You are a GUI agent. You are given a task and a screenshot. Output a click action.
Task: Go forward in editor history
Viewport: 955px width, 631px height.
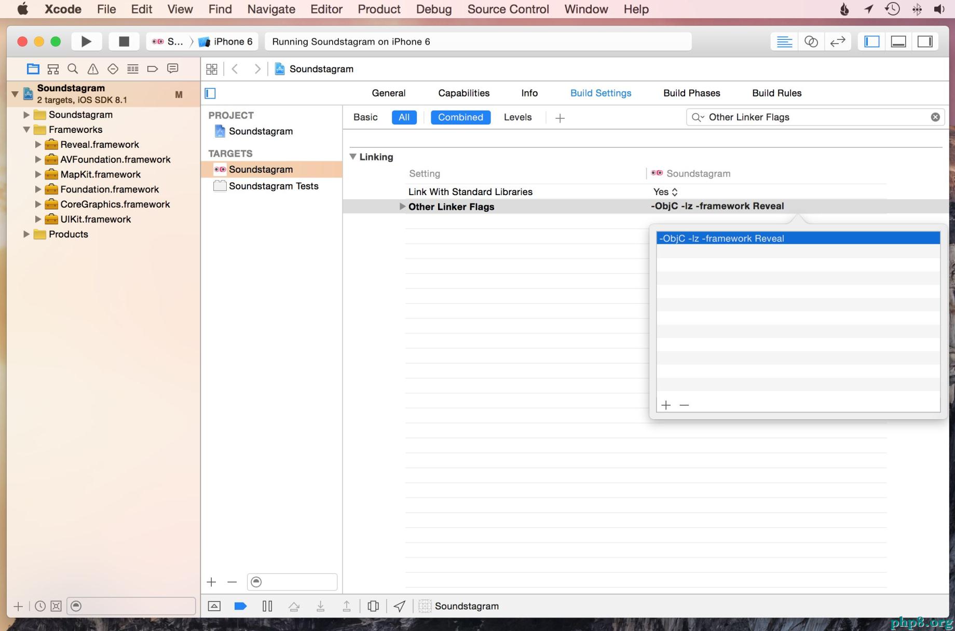coord(257,69)
